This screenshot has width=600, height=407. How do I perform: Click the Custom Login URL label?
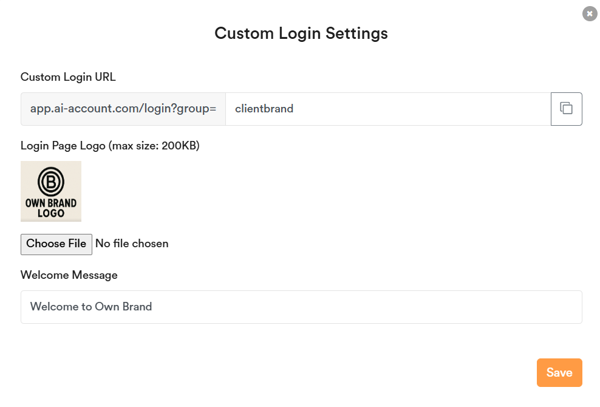pyautogui.click(x=68, y=77)
